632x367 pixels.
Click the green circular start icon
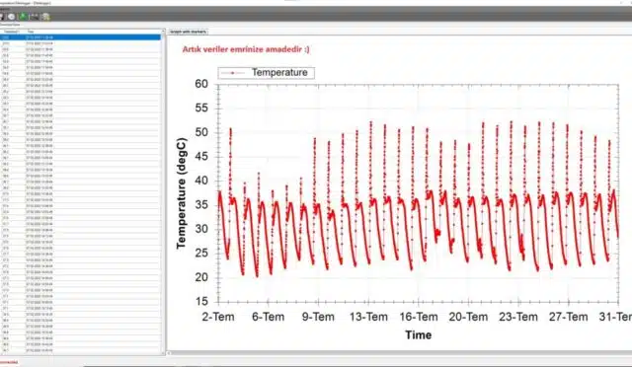pos(23,16)
